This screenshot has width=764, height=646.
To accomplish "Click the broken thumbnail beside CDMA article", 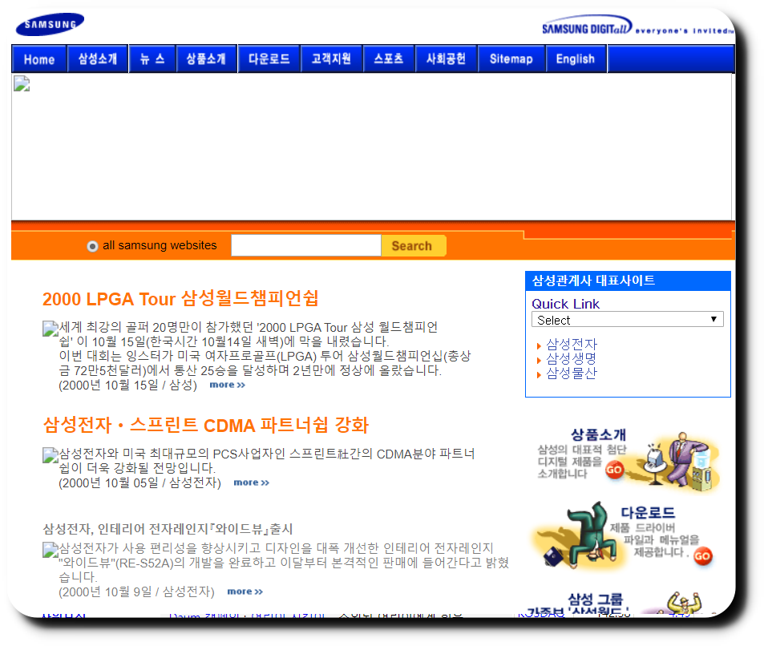I will [51, 455].
